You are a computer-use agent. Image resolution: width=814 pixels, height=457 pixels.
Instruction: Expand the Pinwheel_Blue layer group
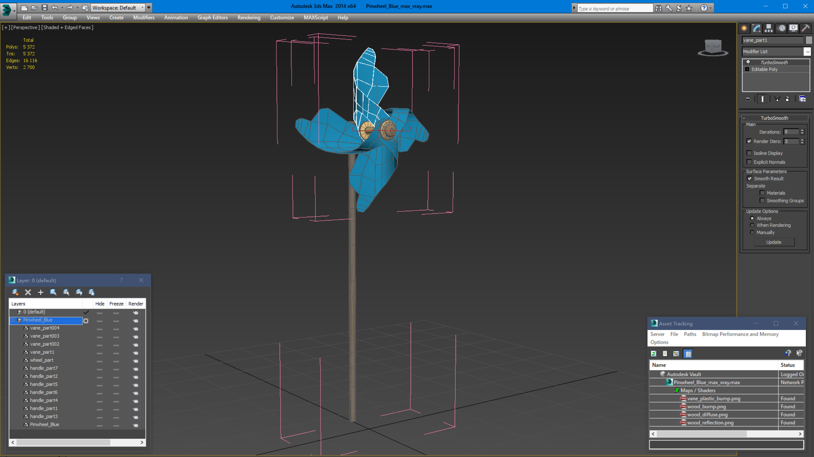[x=12, y=320]
